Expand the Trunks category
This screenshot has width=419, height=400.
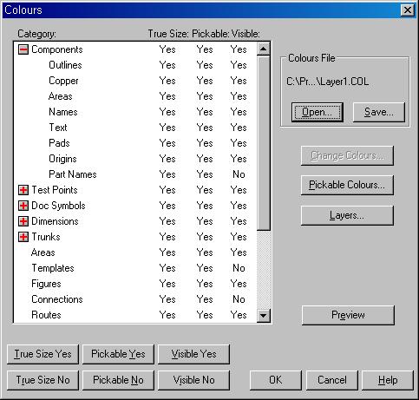[x=23, y=237]
